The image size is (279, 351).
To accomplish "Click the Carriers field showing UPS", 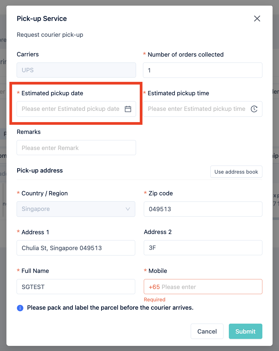I will pyautogui.click(x=76, y=70).
